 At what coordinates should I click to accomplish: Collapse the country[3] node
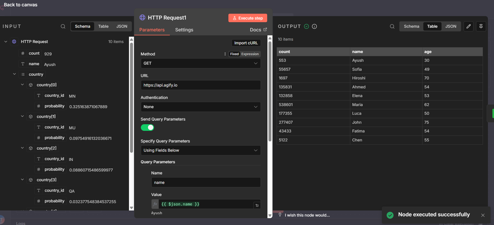click(22, 180)
